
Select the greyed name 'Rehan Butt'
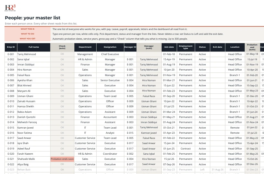pyautogui.click(x=34, y=169)
